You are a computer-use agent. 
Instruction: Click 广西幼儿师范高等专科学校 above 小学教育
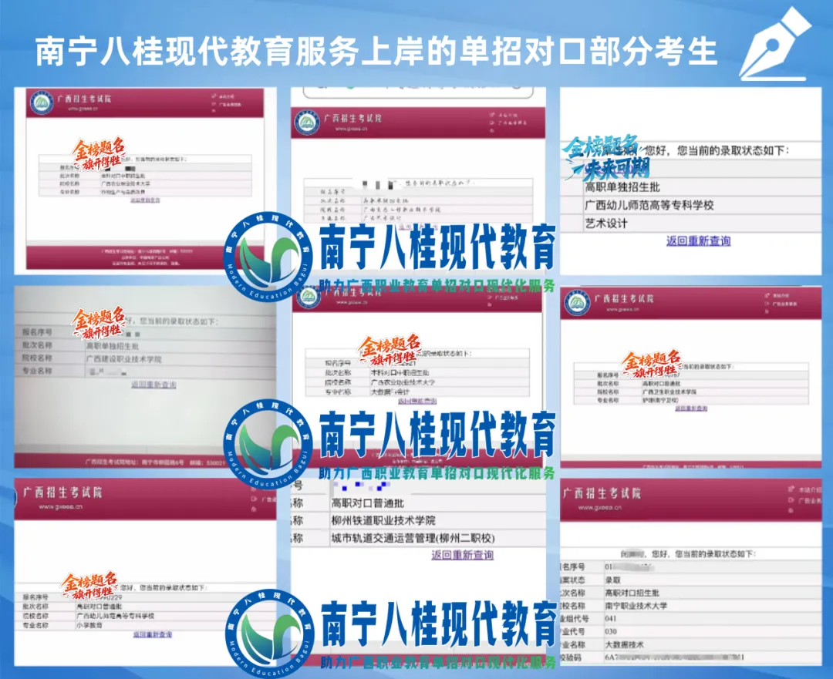(x=115, y=616)
